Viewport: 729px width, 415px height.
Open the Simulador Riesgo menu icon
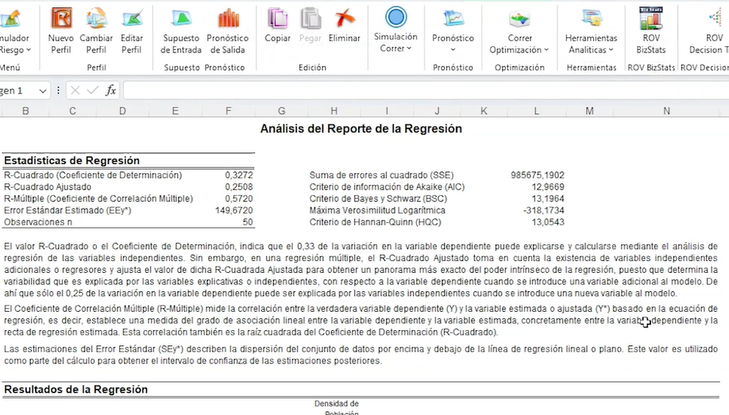click(10, 18)
